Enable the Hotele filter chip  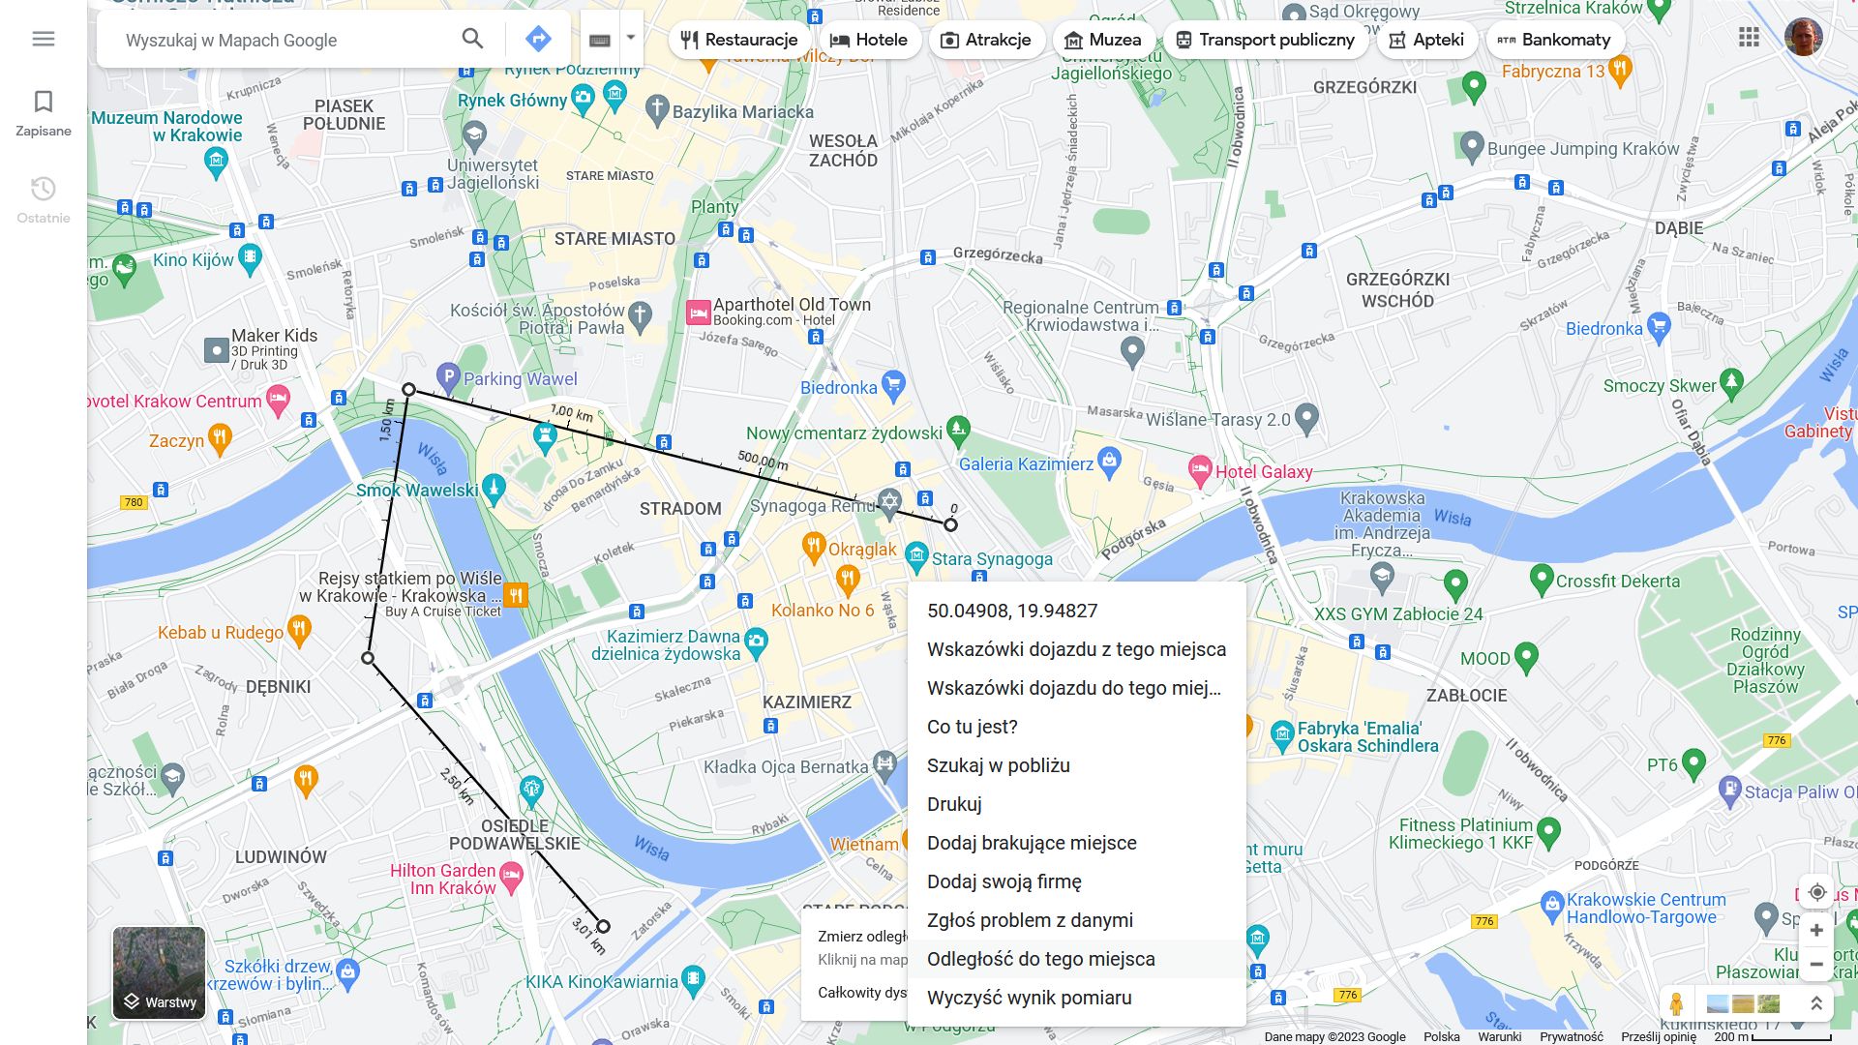(x=868, y=40)
